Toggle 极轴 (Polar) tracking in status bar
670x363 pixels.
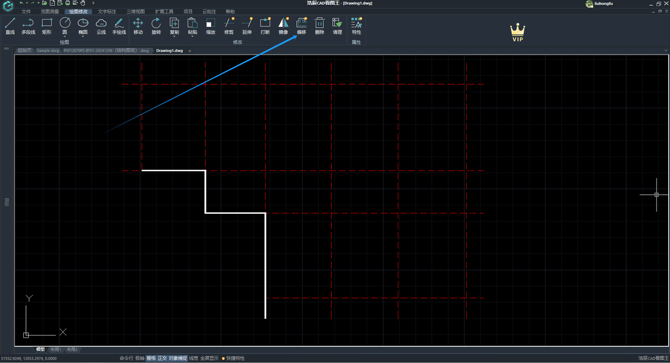click(140, 358)
